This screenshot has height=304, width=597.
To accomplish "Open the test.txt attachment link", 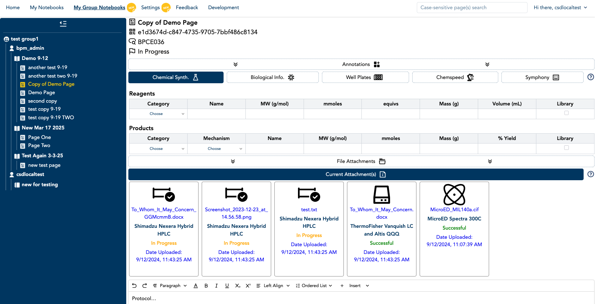I will pyautogui.click(x=309, y=209).
